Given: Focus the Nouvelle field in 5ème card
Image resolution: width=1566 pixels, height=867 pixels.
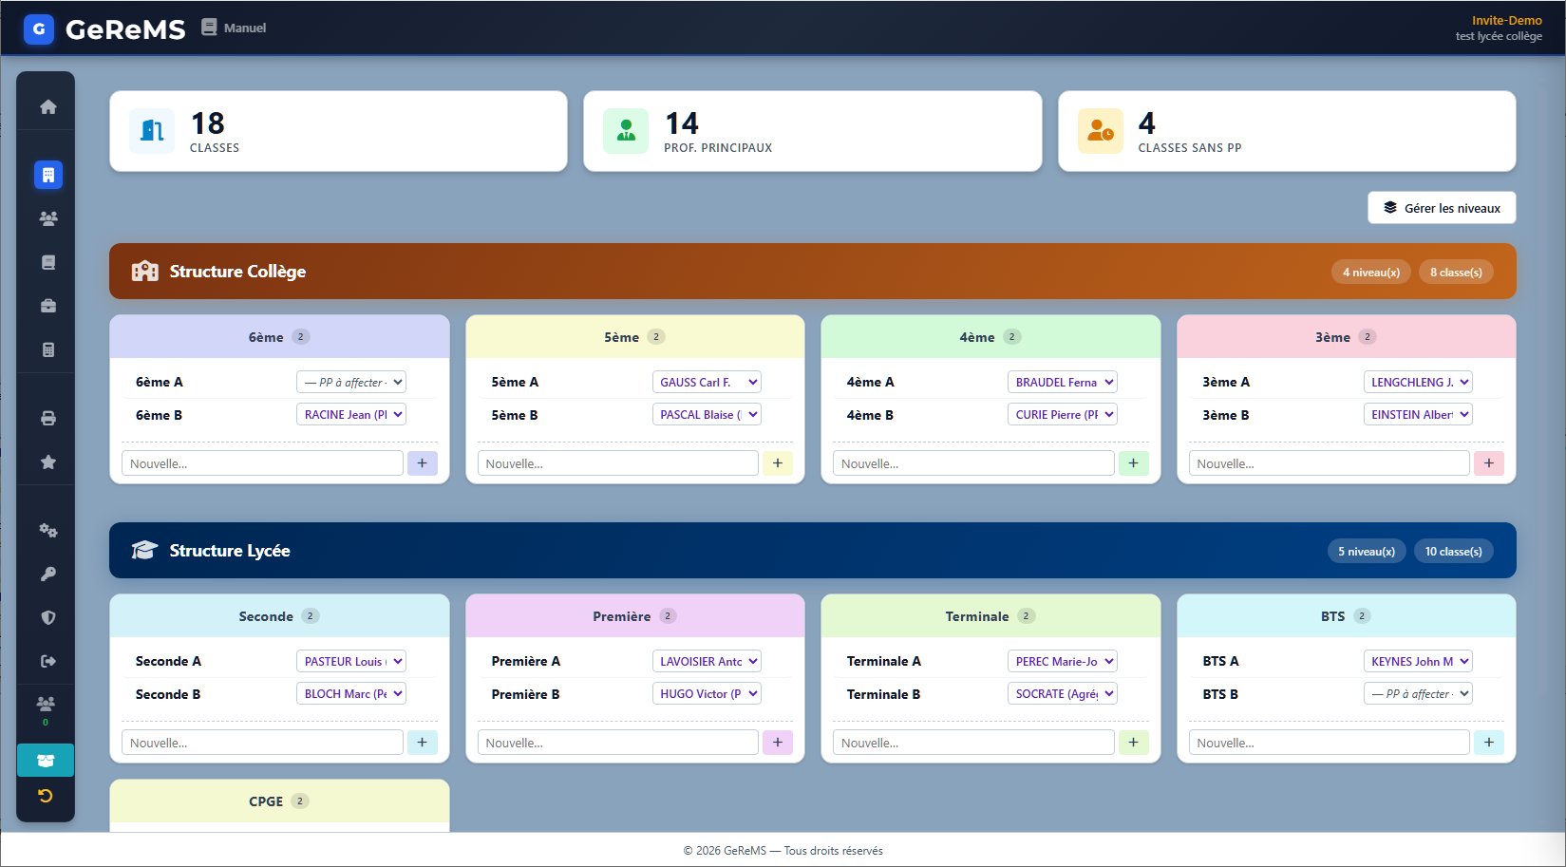Looking at the screenshot, I should click(x=618, y=463).
